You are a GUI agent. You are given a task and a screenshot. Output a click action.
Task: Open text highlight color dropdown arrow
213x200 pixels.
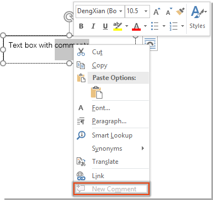click(126, 26)
